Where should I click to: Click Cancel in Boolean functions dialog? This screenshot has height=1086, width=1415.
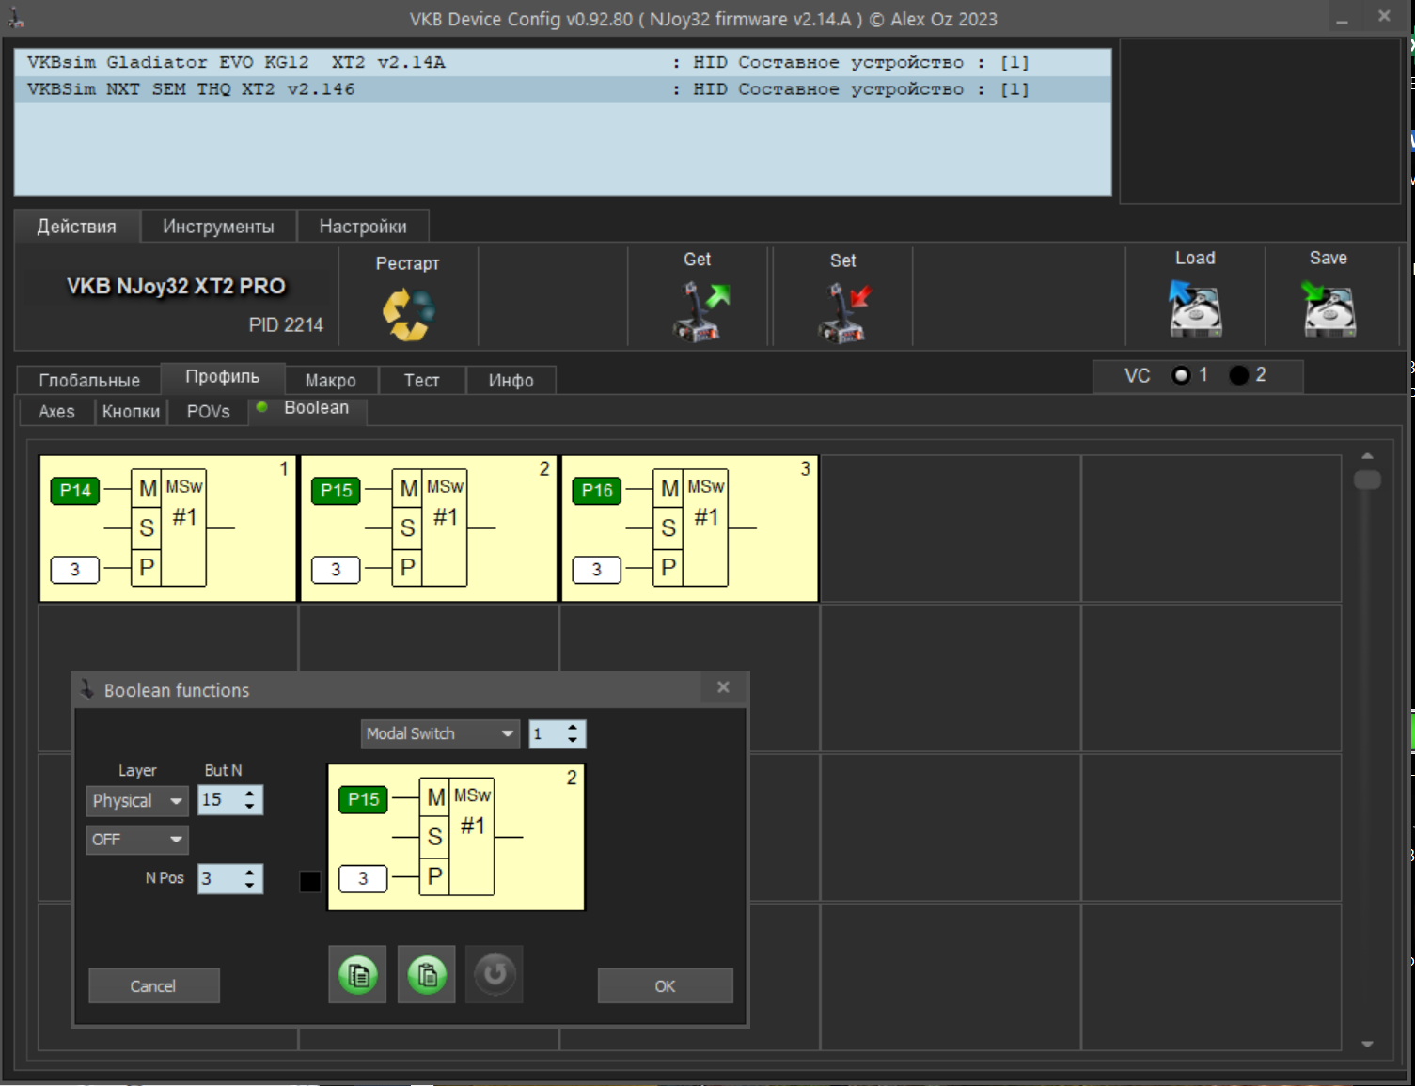154,985
